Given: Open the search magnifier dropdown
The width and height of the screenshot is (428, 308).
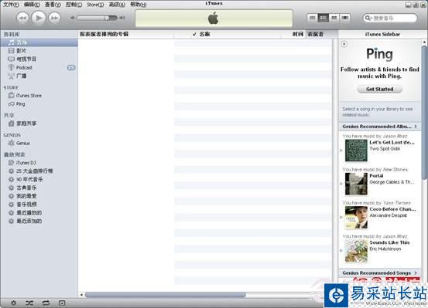Looking at the screenshot, I should 368,18.
